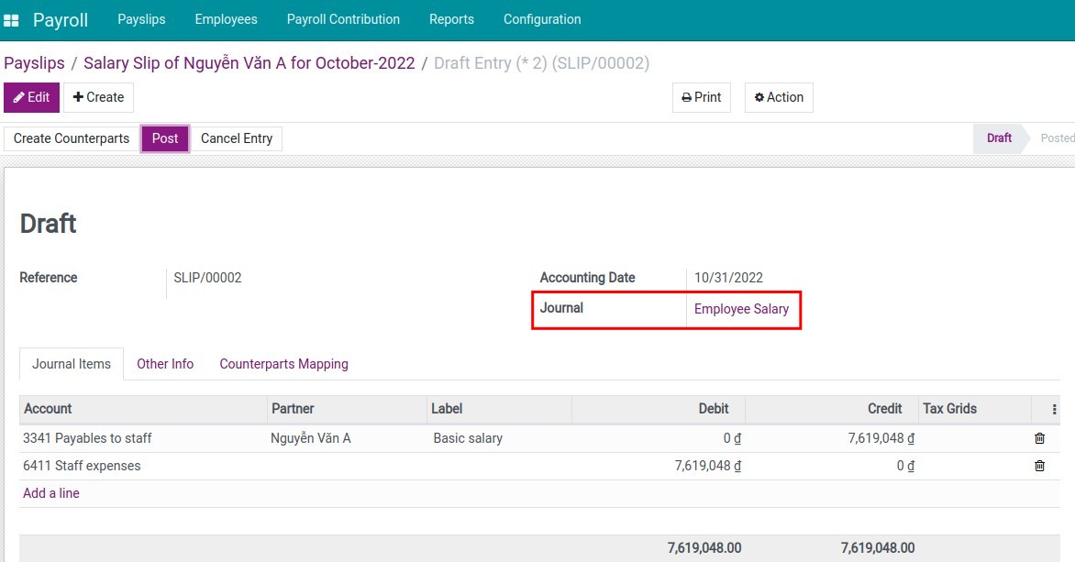Open the Employee Salary journal link

tap(742, 309)
